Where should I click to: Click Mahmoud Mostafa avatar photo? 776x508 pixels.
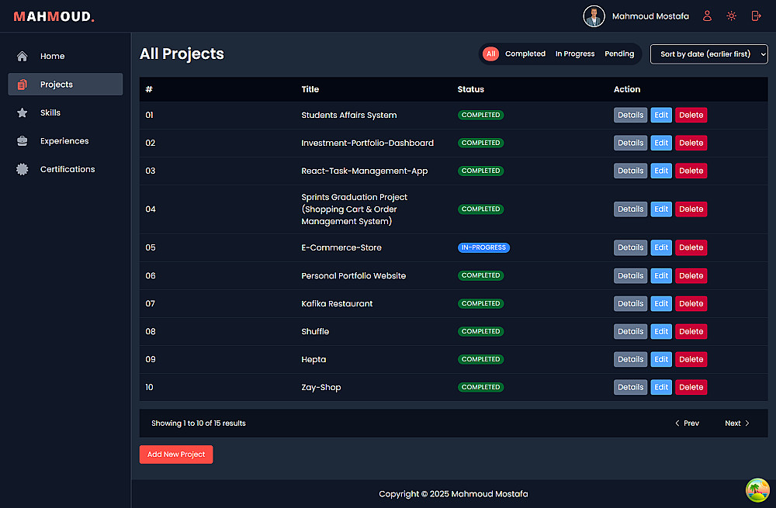pyautogui.click(x=594, y=16)
